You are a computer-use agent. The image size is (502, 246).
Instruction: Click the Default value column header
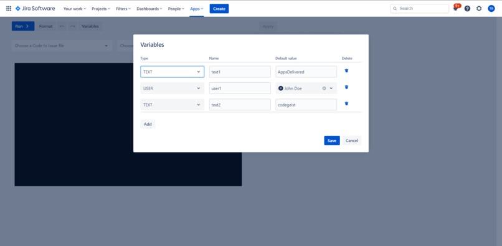286,59
